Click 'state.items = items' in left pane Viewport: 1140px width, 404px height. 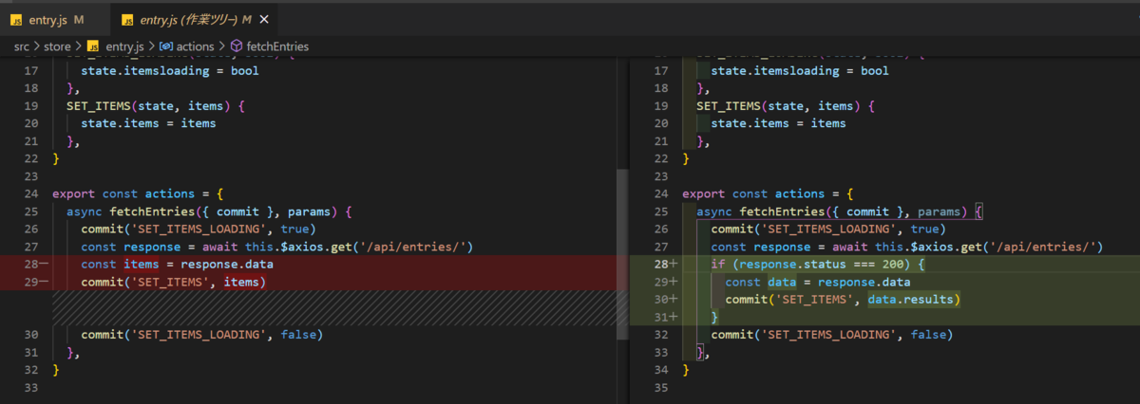(x=148, y=123)
